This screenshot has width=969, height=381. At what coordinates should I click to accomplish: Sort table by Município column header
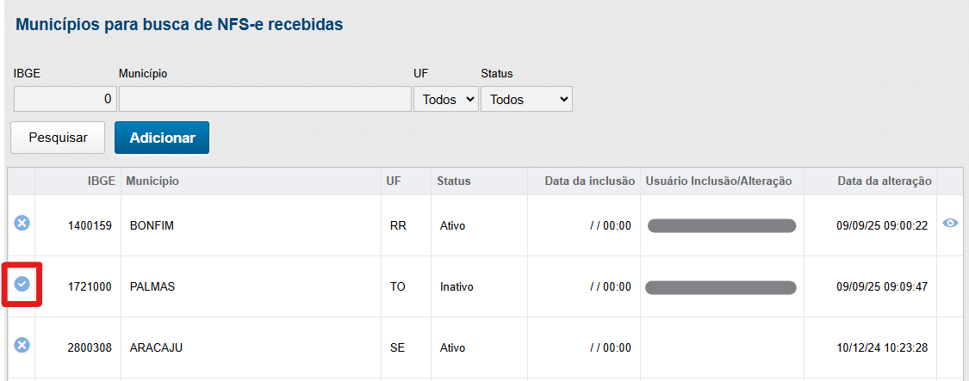click(x=152, y=181)
